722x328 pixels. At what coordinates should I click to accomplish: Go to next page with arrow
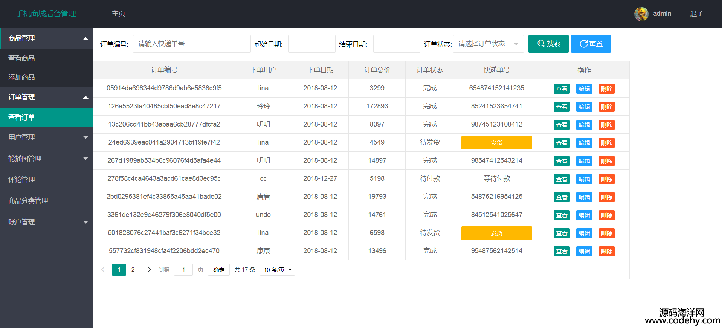pyautogui.click(x=149, y=270)
